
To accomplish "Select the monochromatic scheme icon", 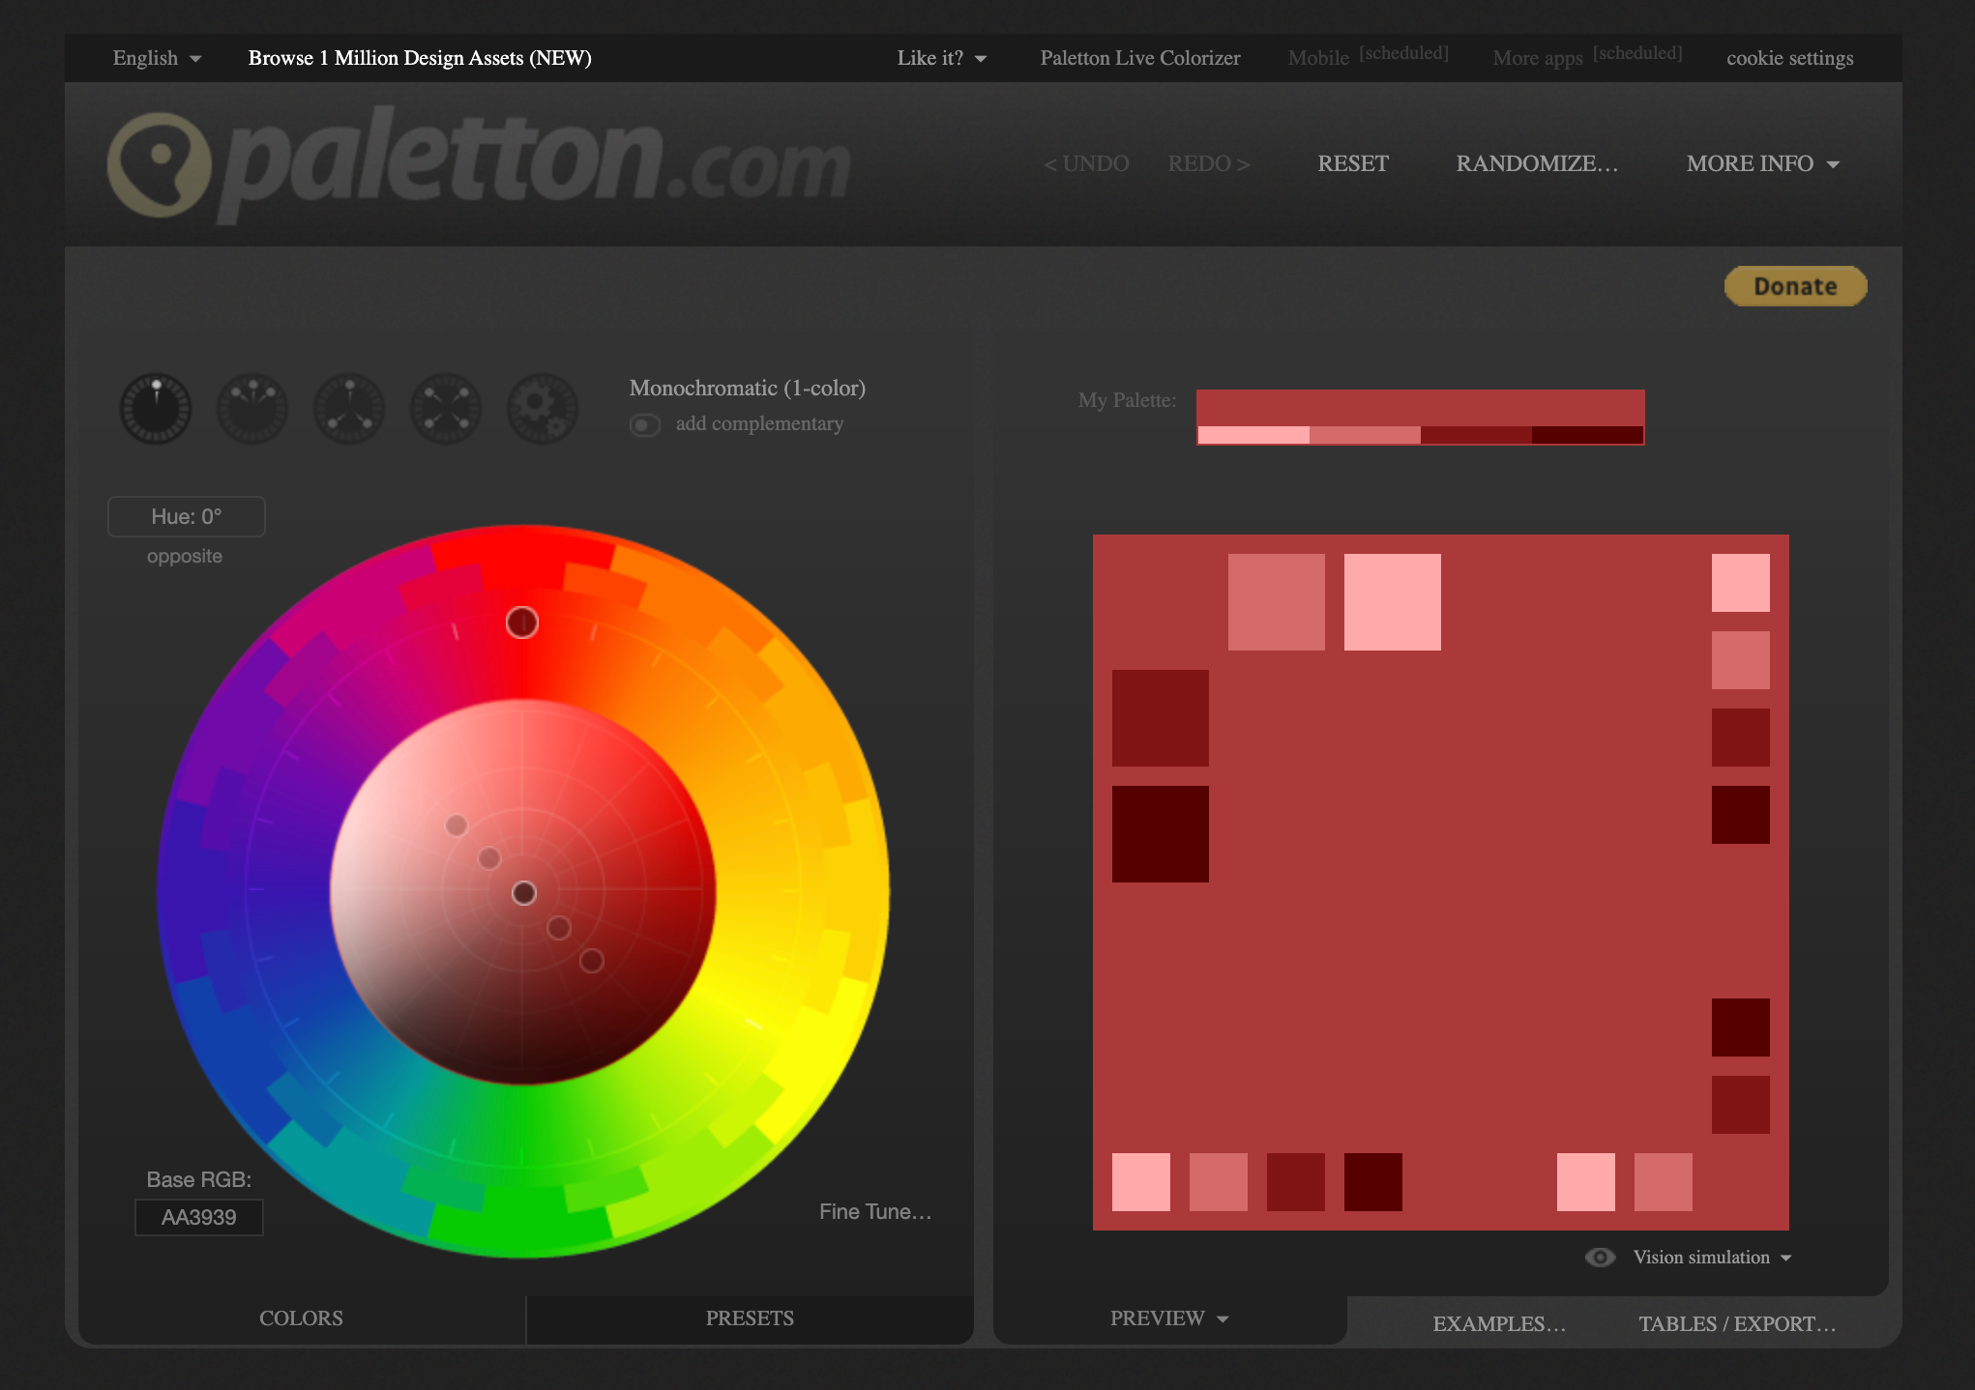I will 155,409.
